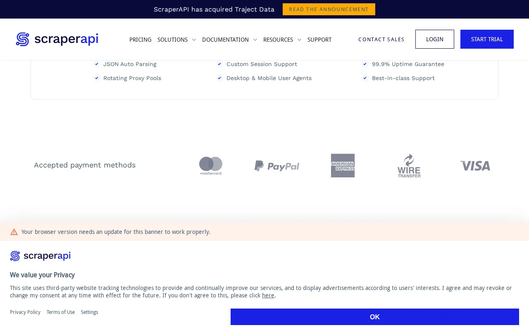Click 'Custom Session Support' feature text
The width and height of the screenshot is (529, 330).
262,64
